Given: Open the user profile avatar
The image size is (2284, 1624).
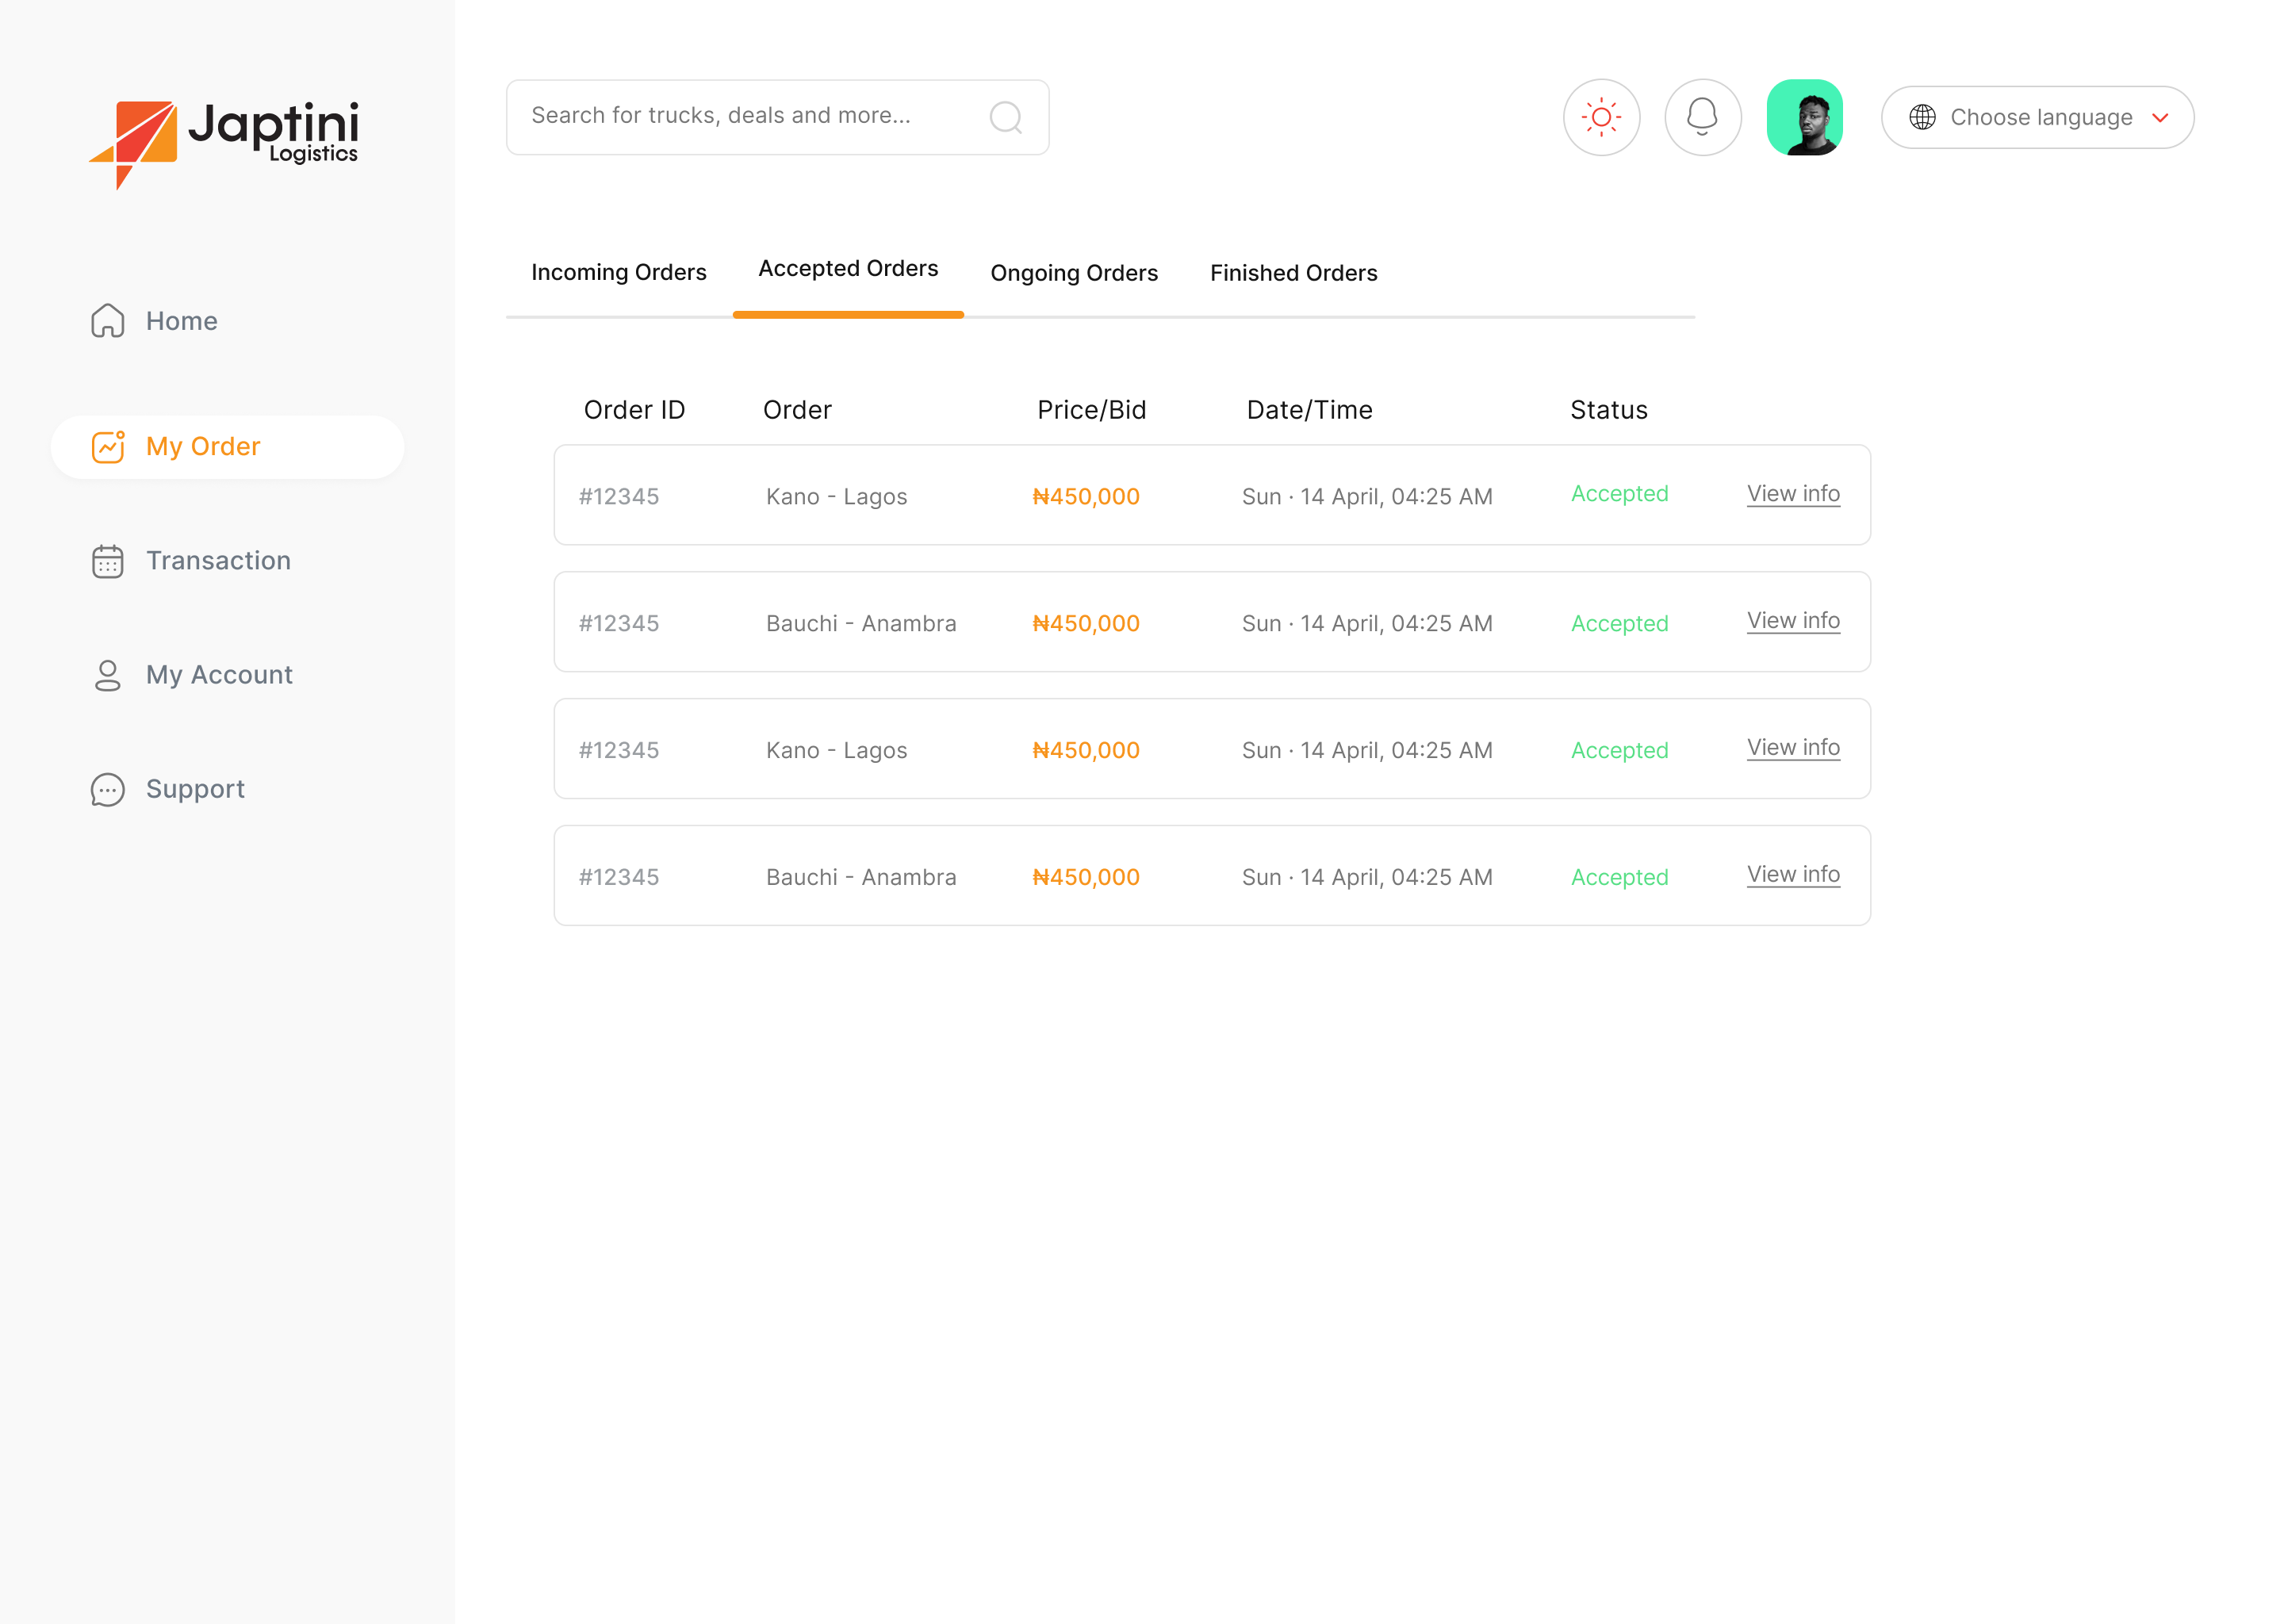Looking at the screenshot, I should pyautogui.click(x=1804, y=117).
